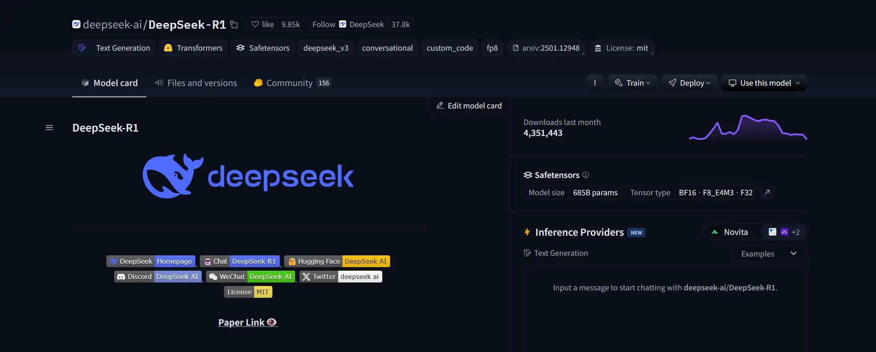
Task: Open the Chat DeepSeek R1 badge
Action: [240, 261]
